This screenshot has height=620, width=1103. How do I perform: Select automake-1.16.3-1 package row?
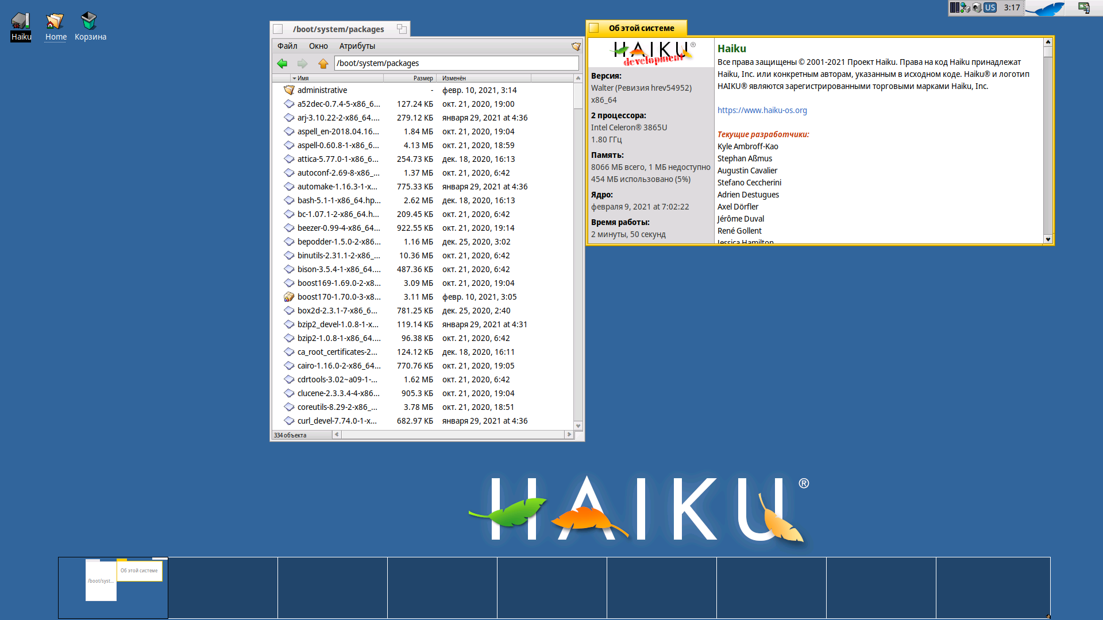click(422, 187)
